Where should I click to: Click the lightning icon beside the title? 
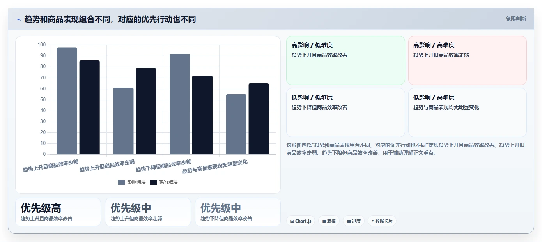pyautogui.click(x=18, y=19)
